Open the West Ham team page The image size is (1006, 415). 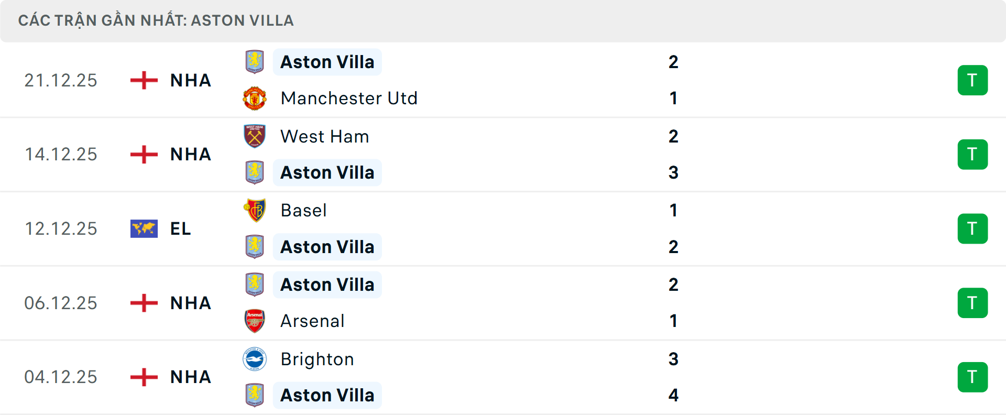click(x=325, y=136)
